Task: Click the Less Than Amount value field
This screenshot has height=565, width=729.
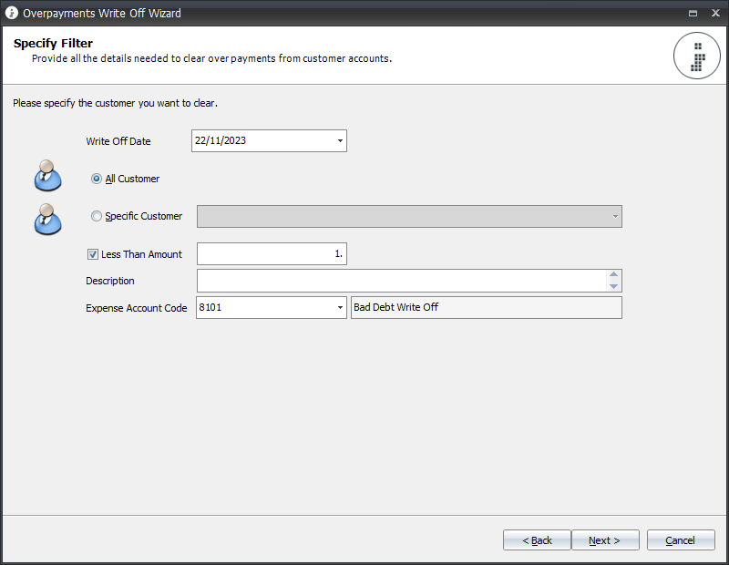Action: pyautogui.click(x=272, y=254)
